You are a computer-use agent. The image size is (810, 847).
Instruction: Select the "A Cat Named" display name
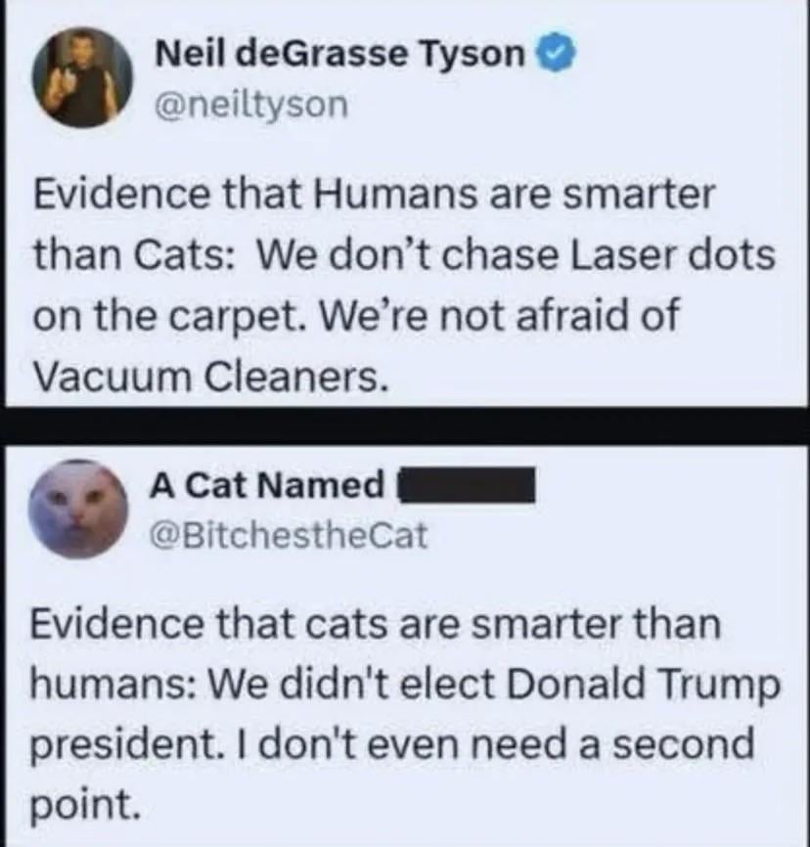point(266,484)
